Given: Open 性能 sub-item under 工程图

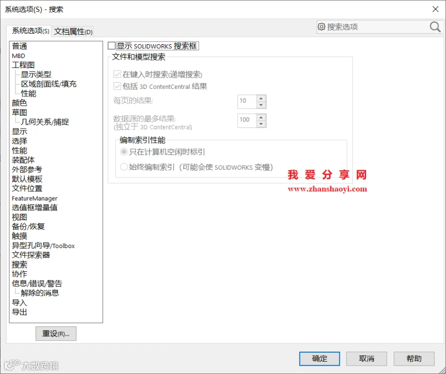Looking at the screenshot, I should (x=28, y=93).
